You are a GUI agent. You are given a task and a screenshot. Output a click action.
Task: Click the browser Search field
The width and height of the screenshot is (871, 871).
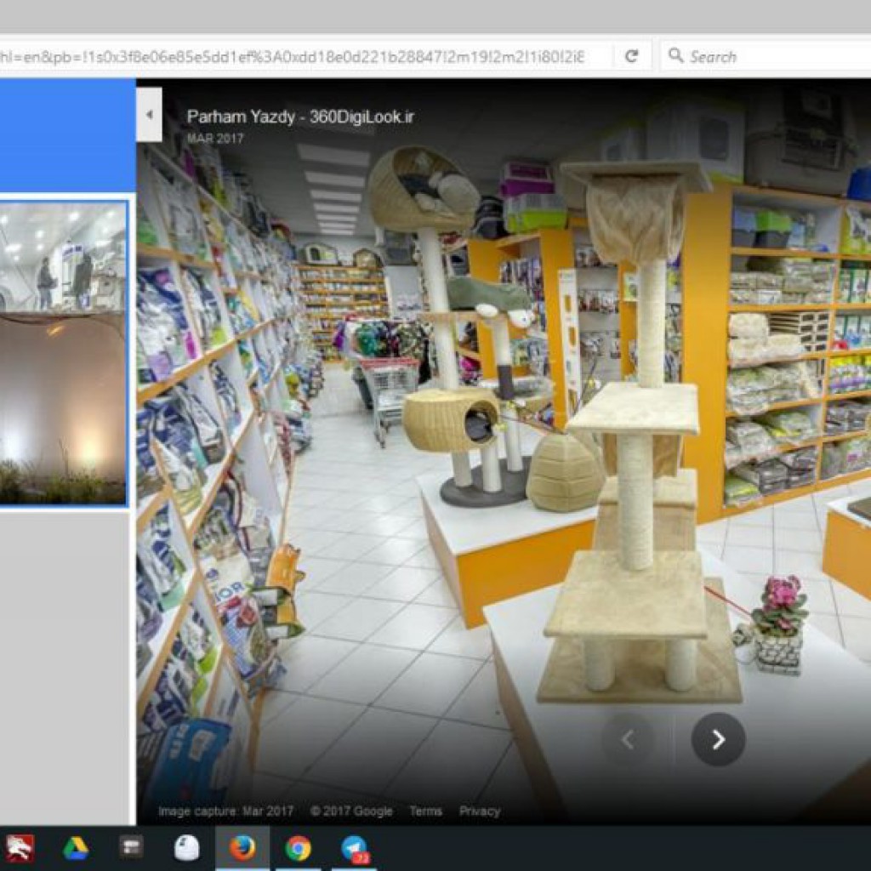pyautogui.click(x=766, y=56)
